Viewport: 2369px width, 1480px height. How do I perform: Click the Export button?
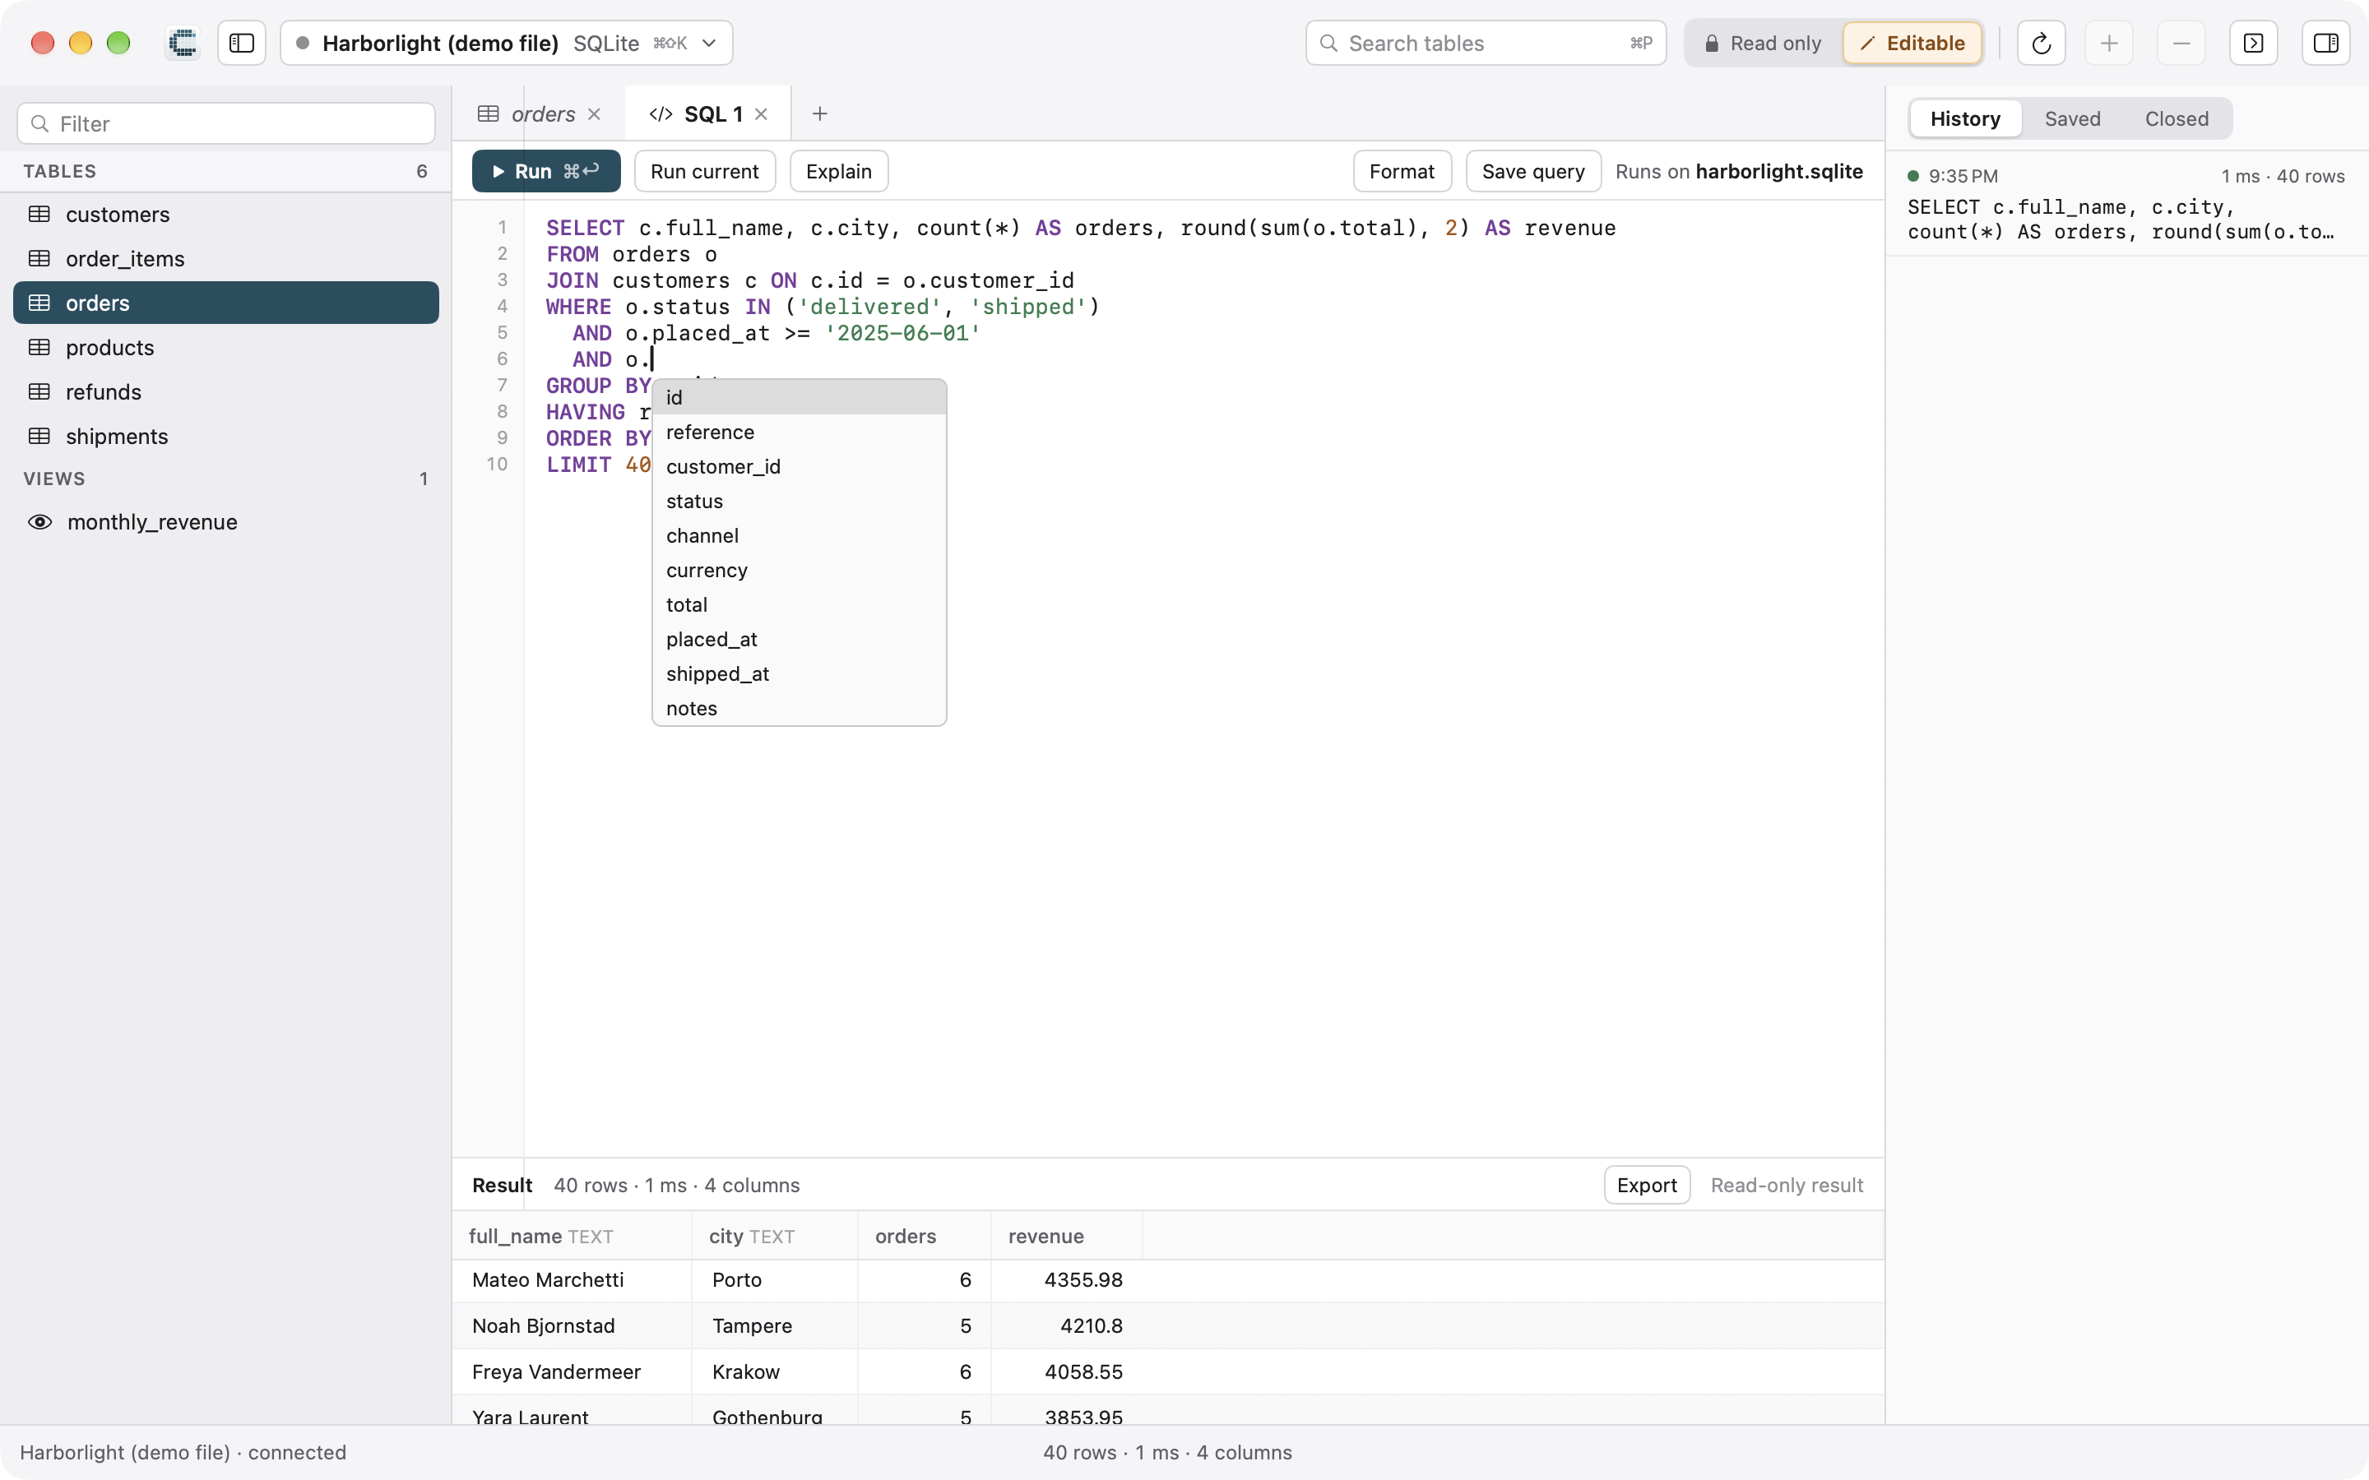click(x=1647, y=1186)
